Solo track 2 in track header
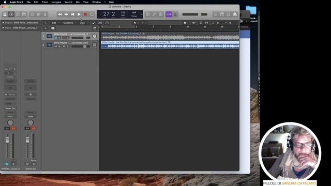 click(x=59, y=47)
